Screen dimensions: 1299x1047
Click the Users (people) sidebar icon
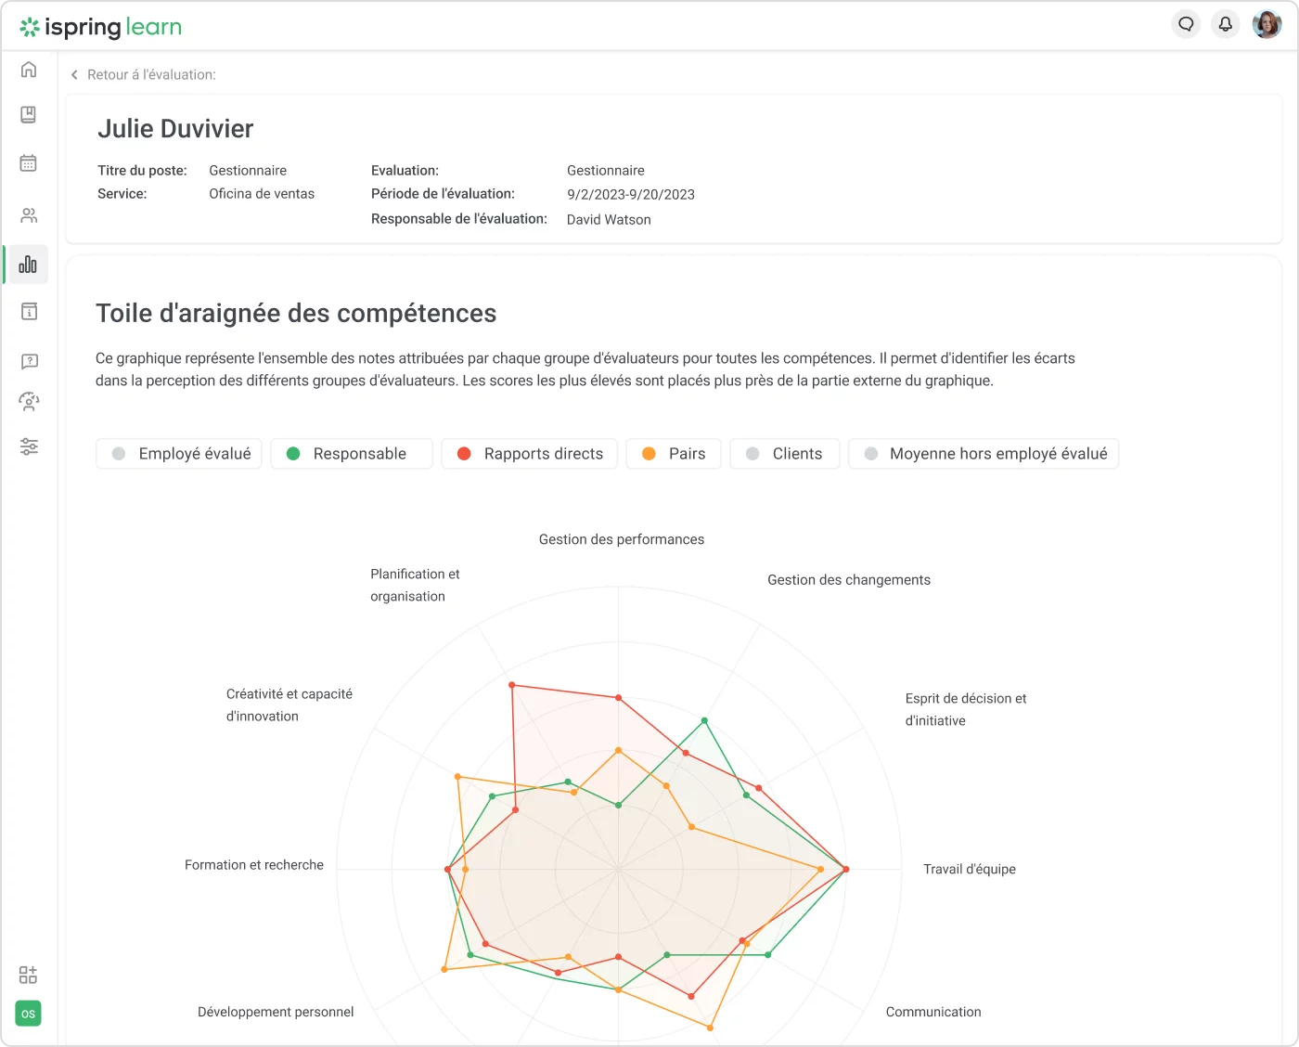[x=28, y=214]
